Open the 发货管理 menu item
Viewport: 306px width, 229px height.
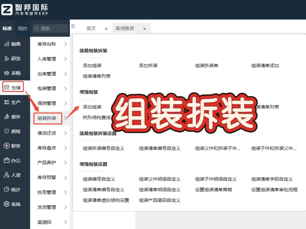(47, 207)
